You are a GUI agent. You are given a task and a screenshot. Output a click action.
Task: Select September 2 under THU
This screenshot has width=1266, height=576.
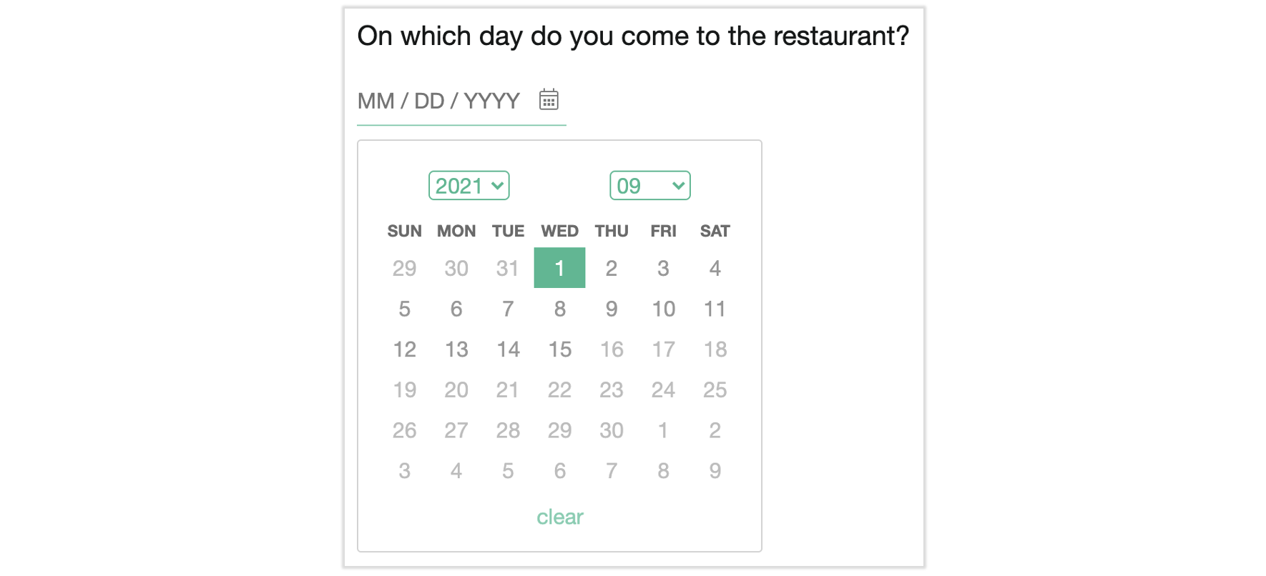coord(612,267)
